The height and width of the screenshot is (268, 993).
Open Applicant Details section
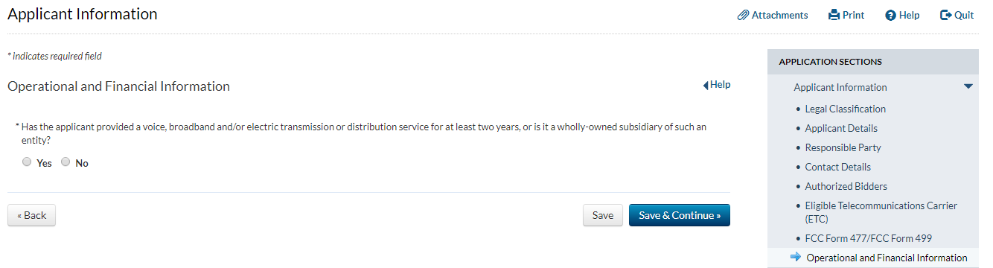(841, 128)
